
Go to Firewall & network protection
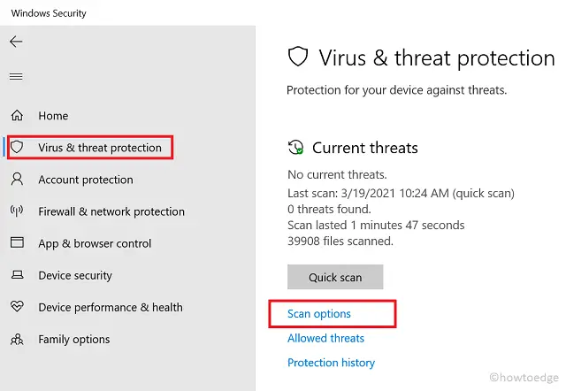click(x=111, y=211)
